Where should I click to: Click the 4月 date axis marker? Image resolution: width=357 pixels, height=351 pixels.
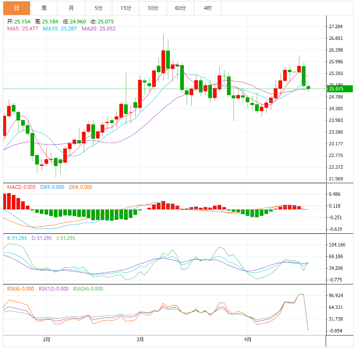(x=248, y=339)
